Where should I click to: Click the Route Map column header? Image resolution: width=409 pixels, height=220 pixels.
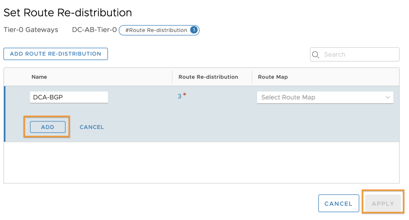273,77
